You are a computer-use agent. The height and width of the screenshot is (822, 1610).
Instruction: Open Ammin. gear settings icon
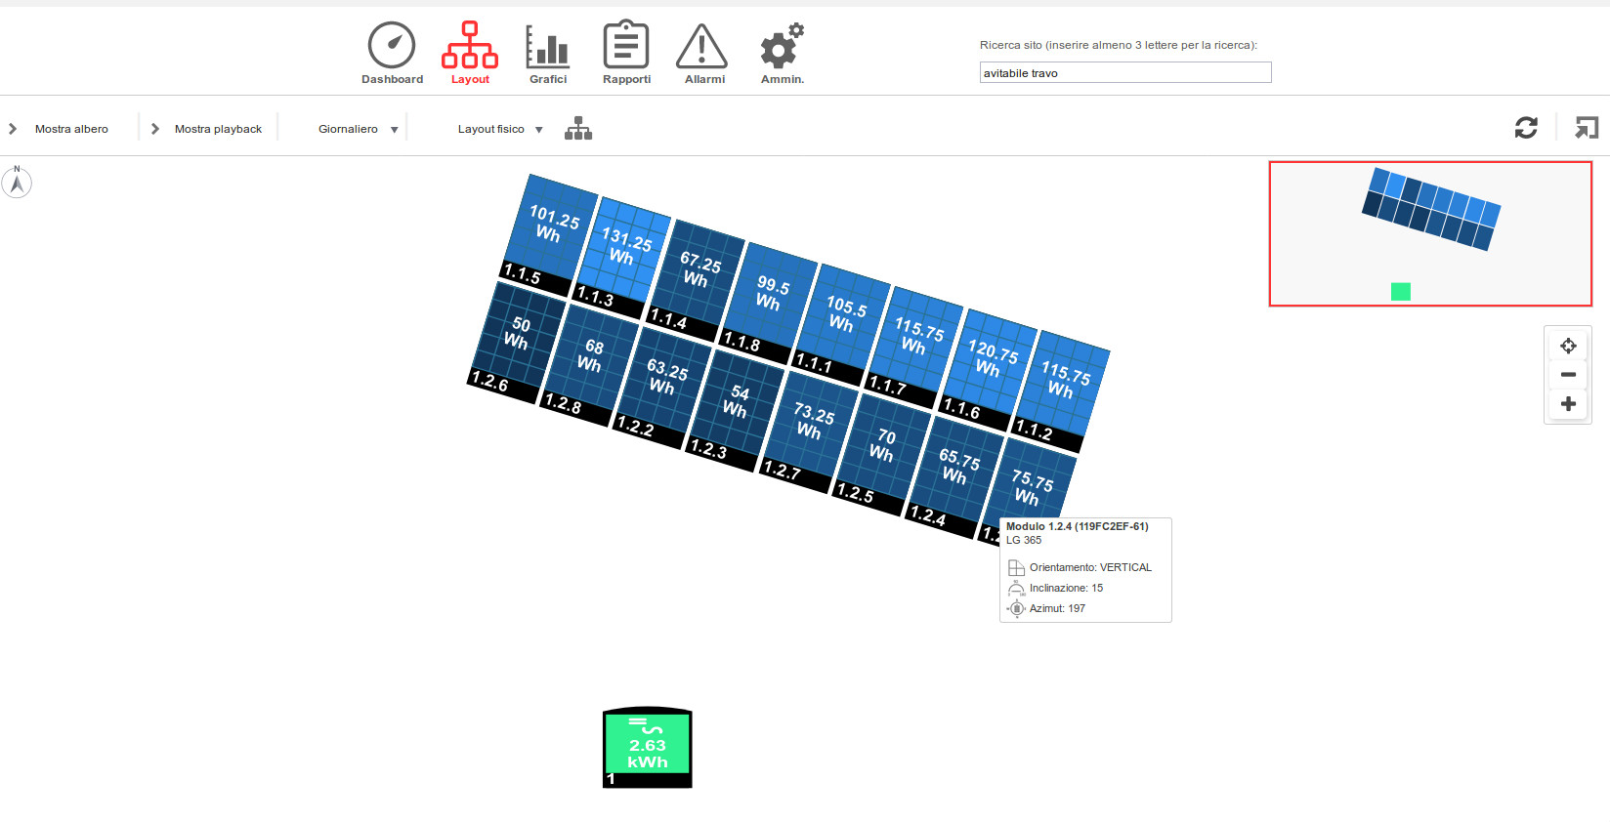pyautogui.click(x=782, y=46)
